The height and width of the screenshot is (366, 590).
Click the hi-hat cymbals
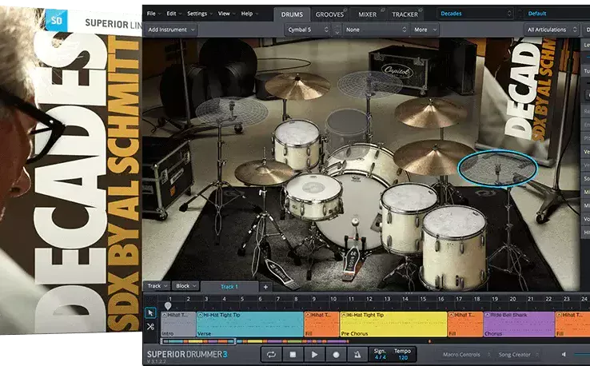pos(264,173)
